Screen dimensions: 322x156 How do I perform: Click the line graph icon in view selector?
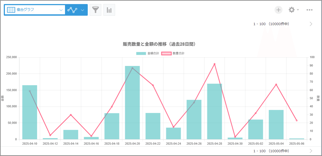72,10
